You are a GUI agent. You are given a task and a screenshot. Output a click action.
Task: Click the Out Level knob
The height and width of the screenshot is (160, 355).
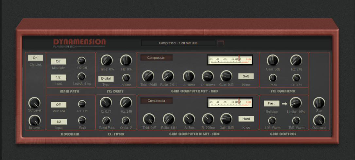tap(319, 120)
